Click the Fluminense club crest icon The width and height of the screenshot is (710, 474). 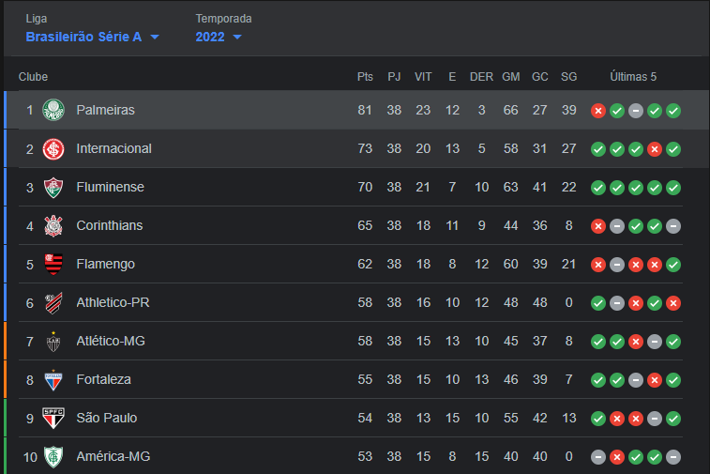coord(53,187)
